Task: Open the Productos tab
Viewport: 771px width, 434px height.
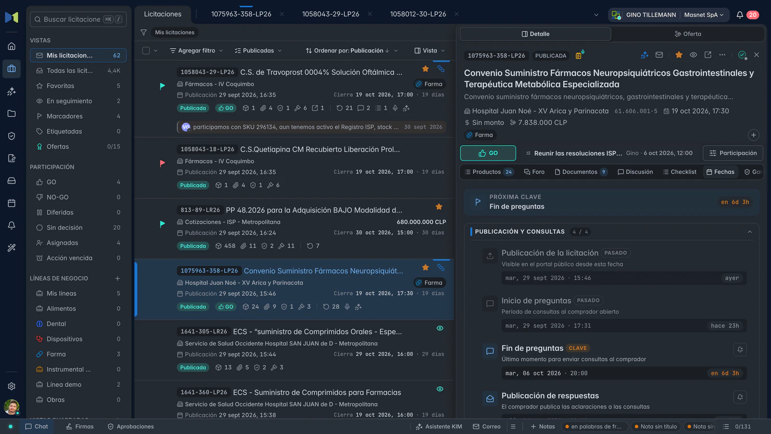Action: click(489, 172)
